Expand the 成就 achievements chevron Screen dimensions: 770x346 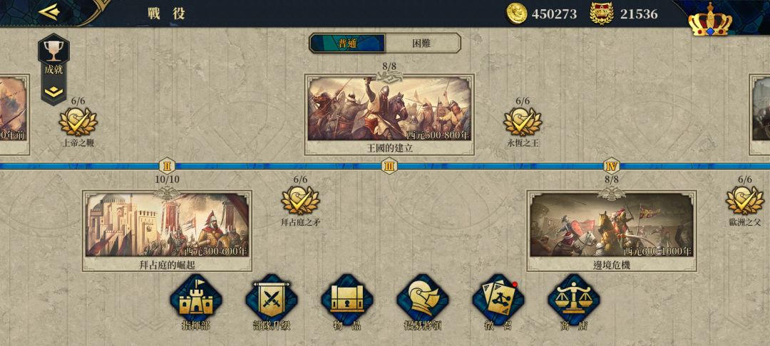coord(53,92)
